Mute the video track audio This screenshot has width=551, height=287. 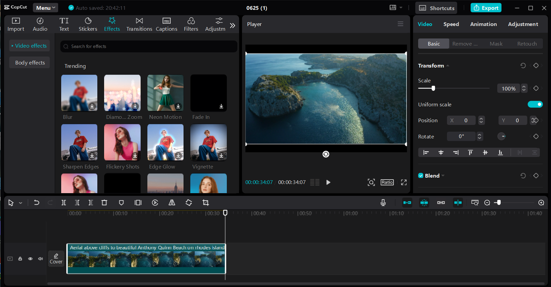click(40, 259)
